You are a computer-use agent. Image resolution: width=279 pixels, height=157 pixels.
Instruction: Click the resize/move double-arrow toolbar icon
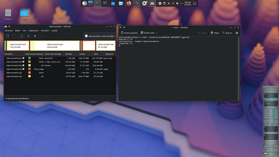point(21,36)
